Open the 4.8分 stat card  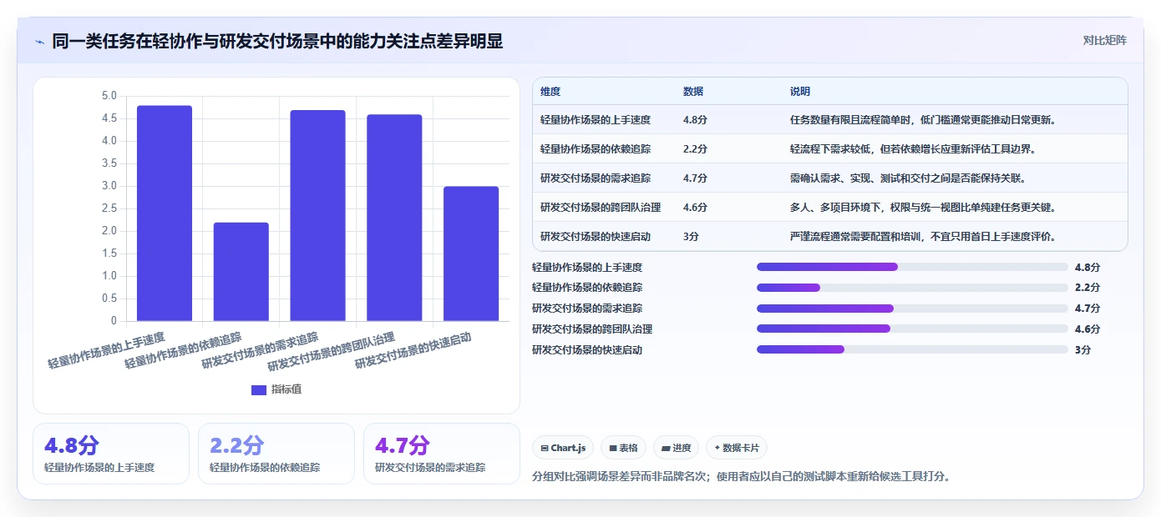[111, 454]
